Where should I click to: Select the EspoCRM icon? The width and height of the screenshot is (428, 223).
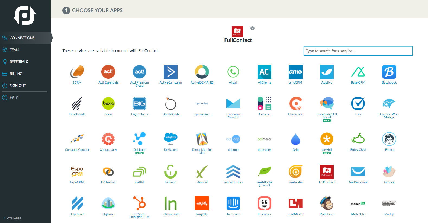pyautogui.click(x=77, y=171)
